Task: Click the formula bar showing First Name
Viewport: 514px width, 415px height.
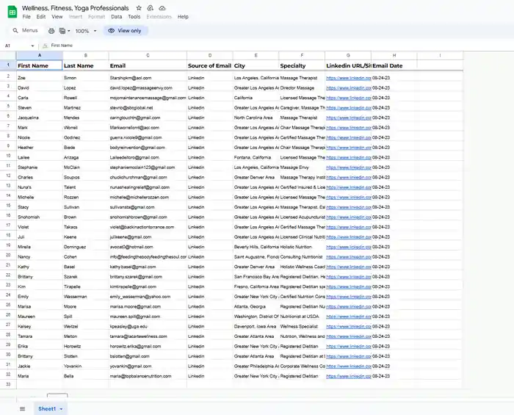Action: point(62,46)
